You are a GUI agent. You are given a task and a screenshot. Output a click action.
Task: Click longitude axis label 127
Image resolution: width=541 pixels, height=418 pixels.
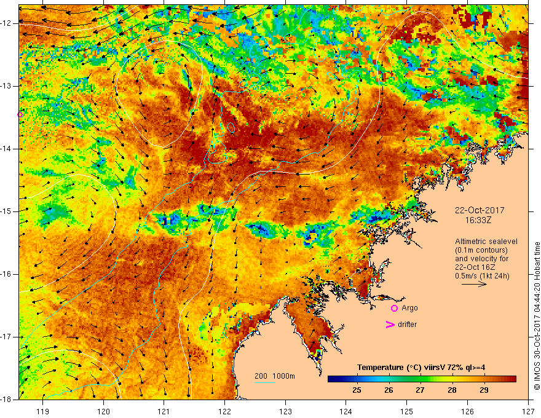[x=528, y=411]
